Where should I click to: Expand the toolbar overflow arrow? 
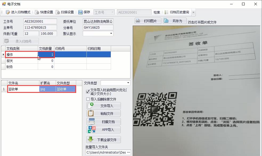(193, 12)
